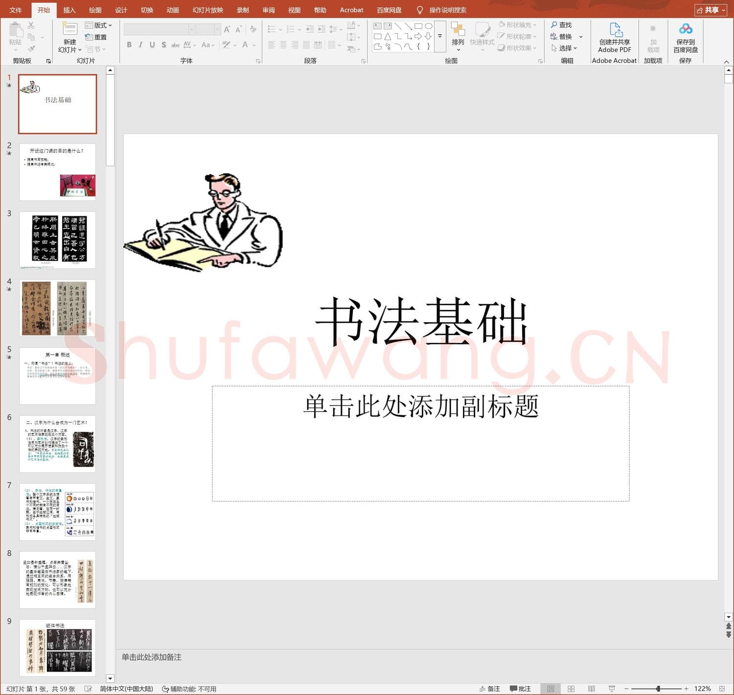Image resolution: width=734 pixels, height=695 pixels.
Task: Select slide 6 thumbnail
Action: point(57,444)
